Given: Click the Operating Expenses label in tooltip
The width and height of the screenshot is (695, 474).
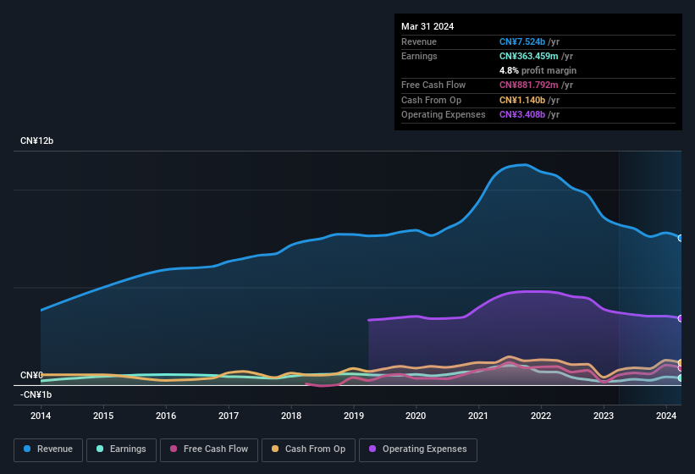Looking at the screenshot, I should pos(444,114).
